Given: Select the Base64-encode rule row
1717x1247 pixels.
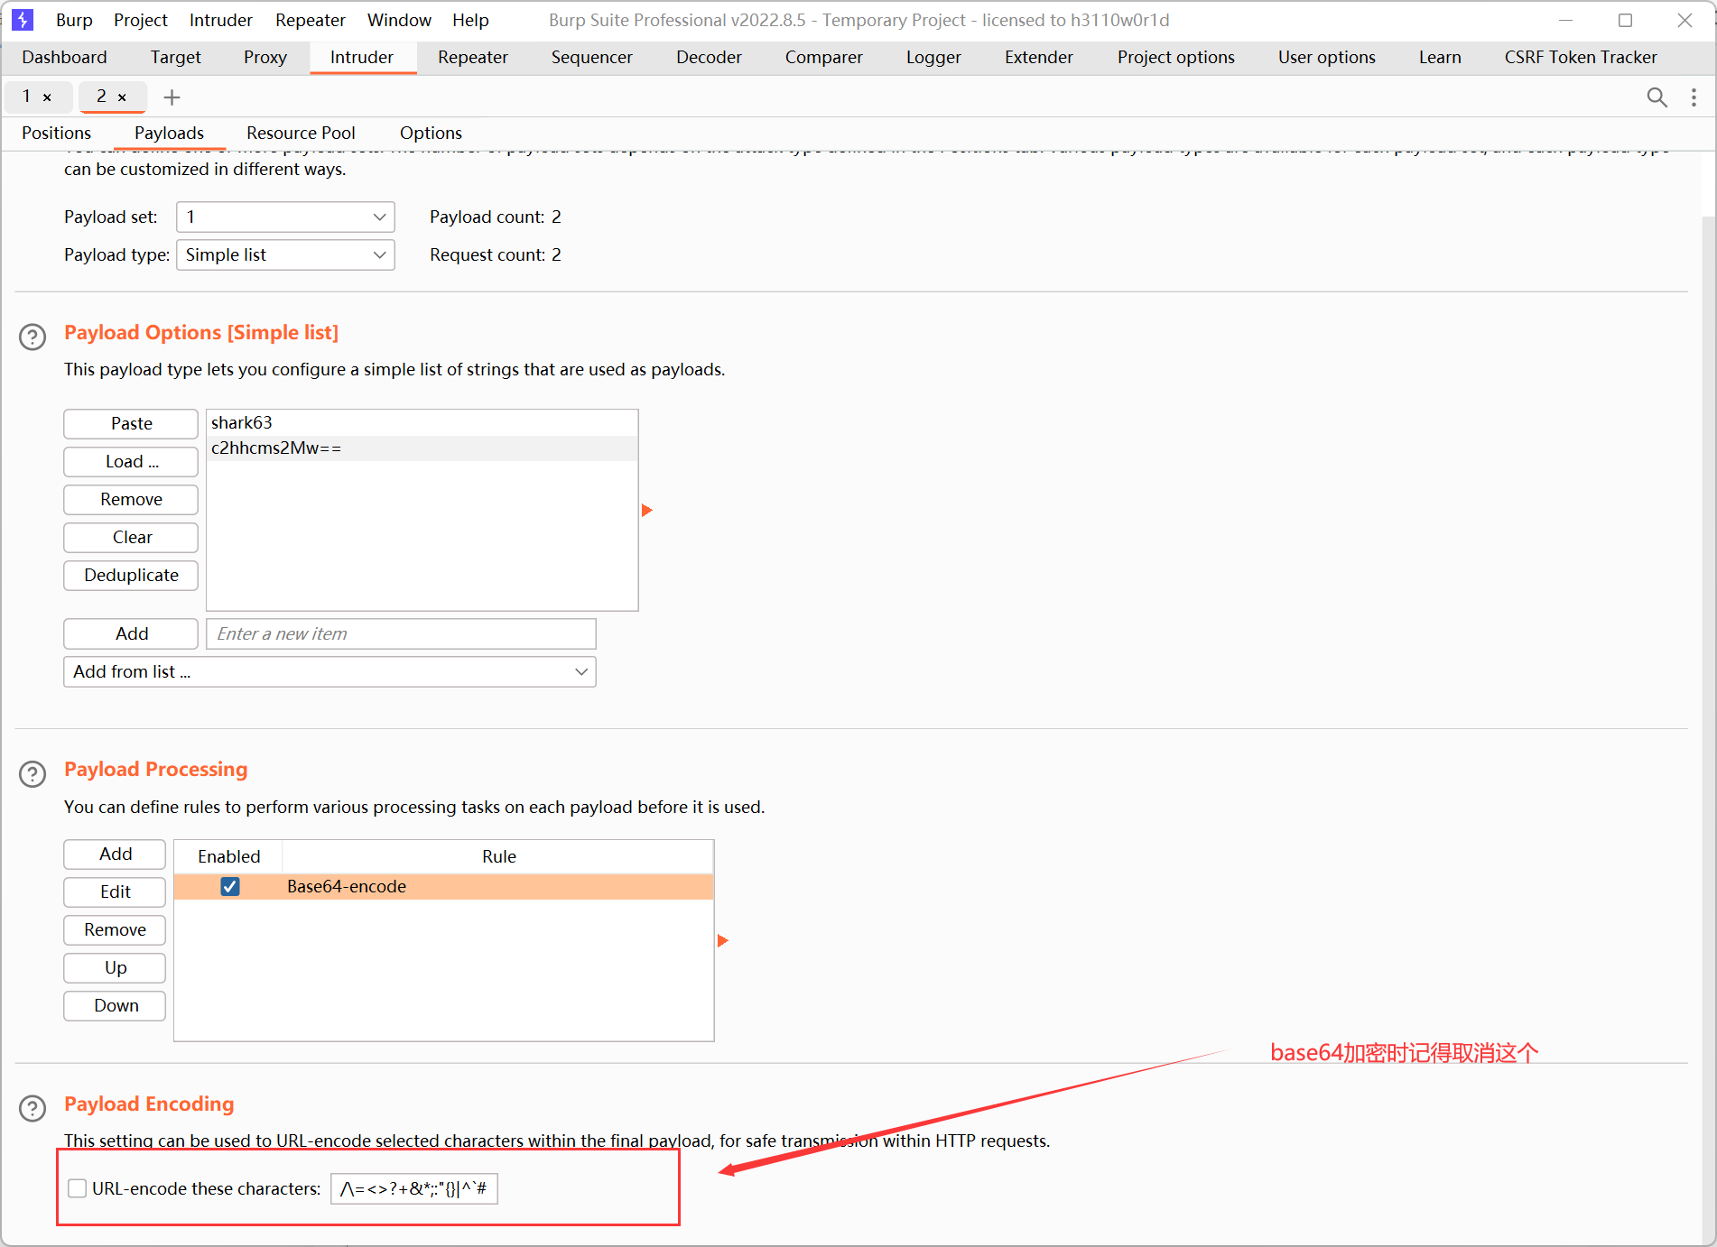Looking at the screenshot, I should point(443,886).
